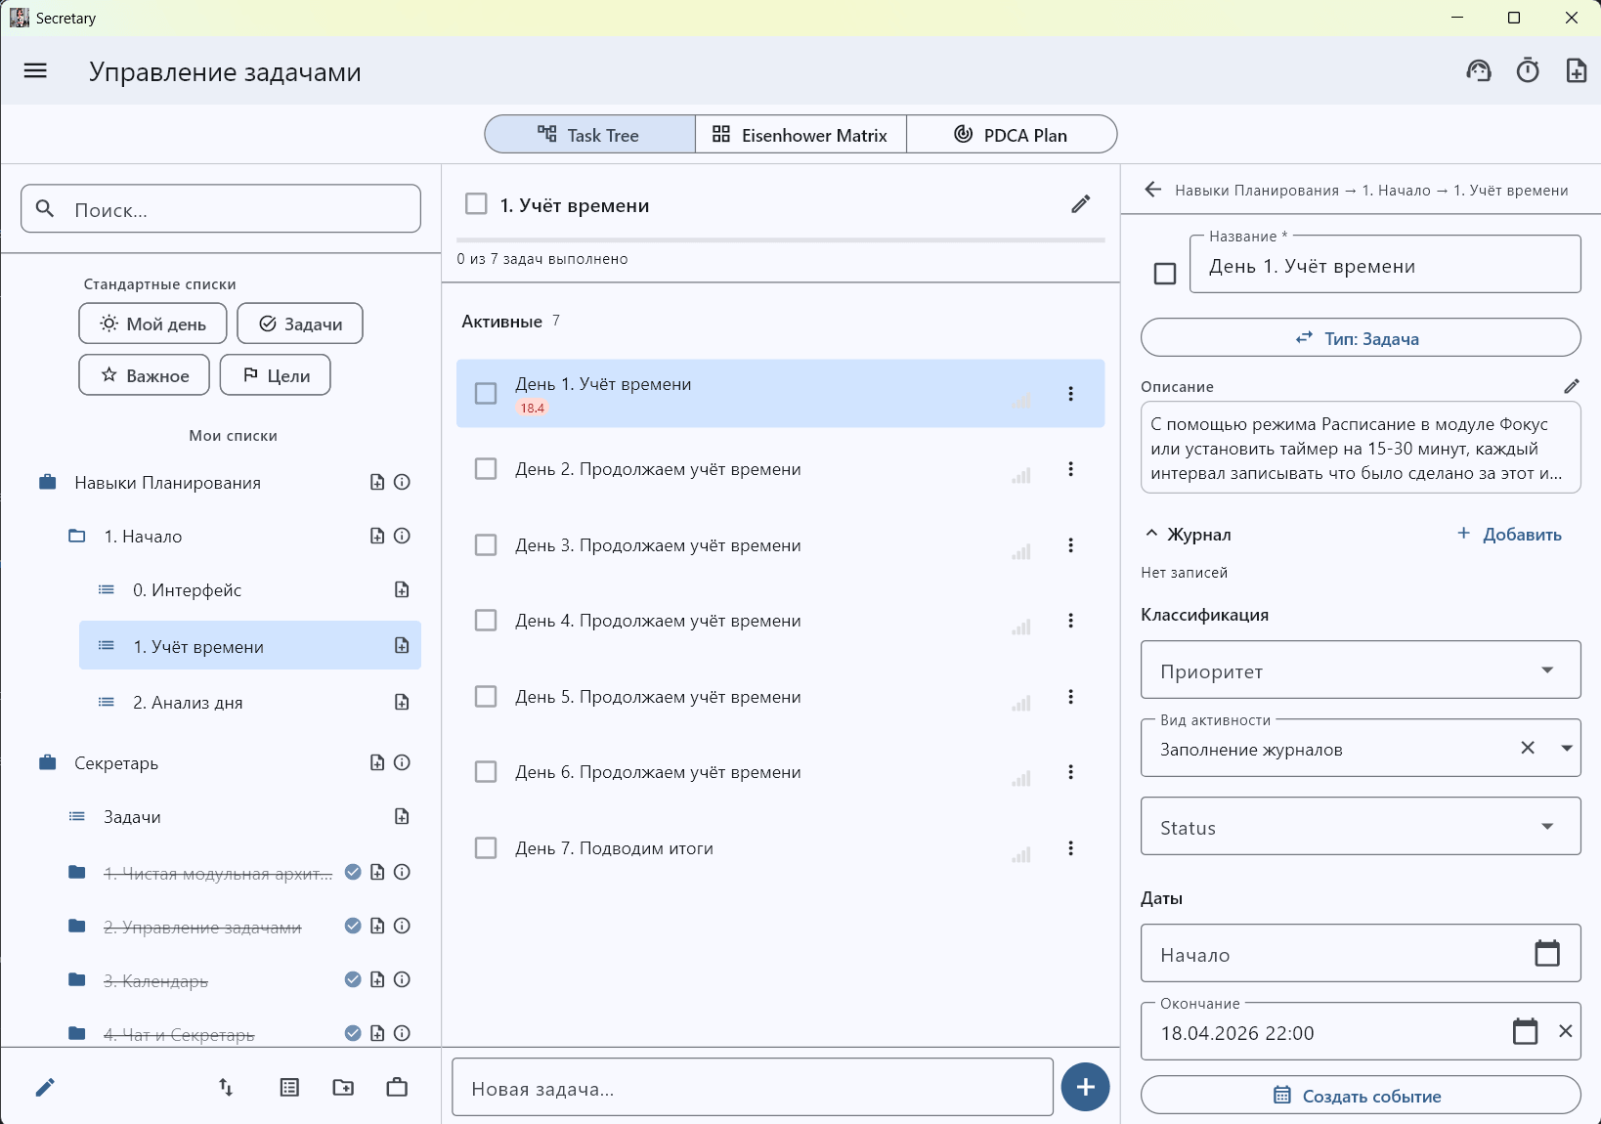Select the 1. Учёт времени list in the sidebar
Image resolution: width=1601 pixels, height=1124 pixels.
click(250, 645)
